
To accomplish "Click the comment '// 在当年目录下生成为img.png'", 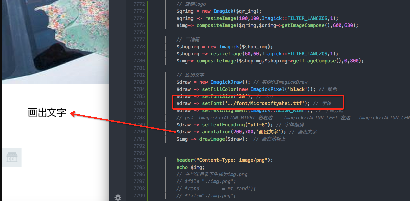I will tap(212, 175).
